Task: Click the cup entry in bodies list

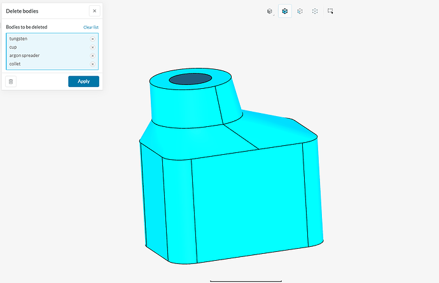Action: (x=13, y=47)
